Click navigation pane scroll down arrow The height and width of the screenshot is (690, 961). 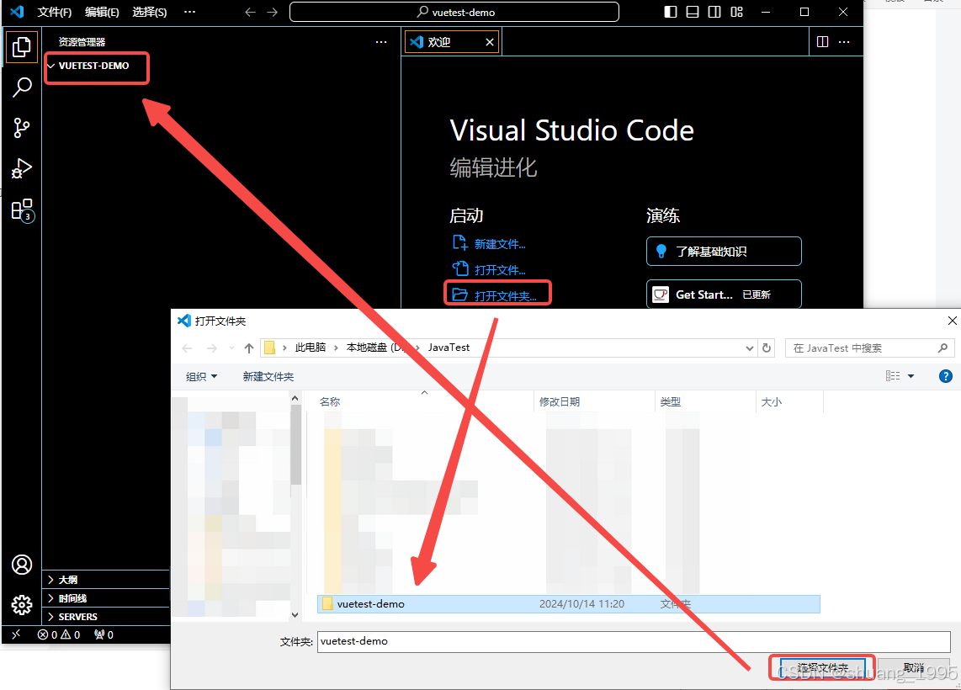pos(295,614)
